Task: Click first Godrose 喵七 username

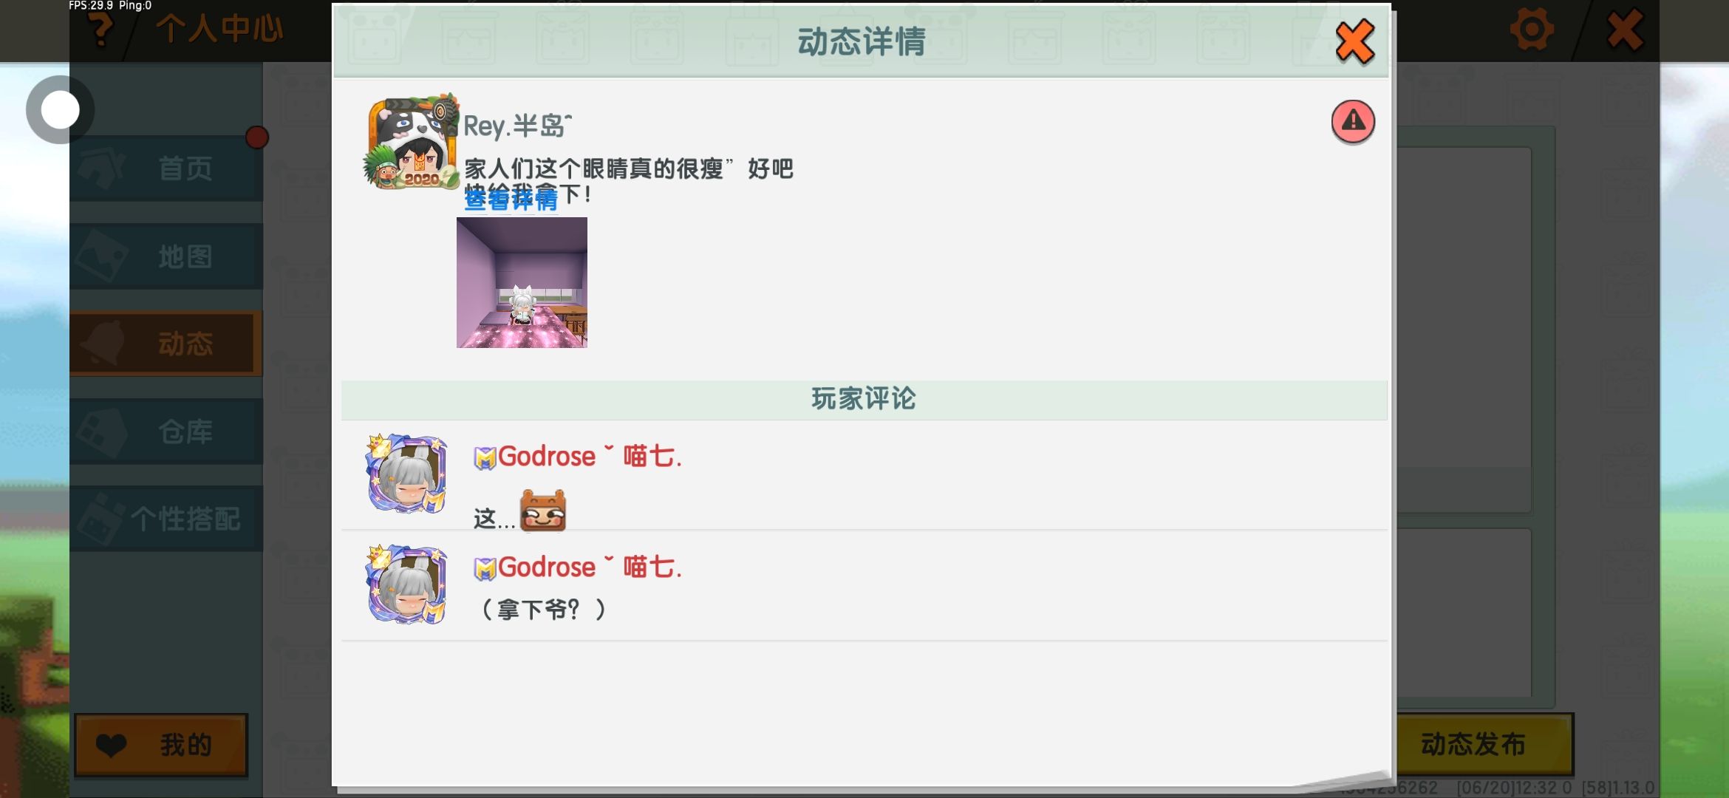Action: tap(577, 457)
